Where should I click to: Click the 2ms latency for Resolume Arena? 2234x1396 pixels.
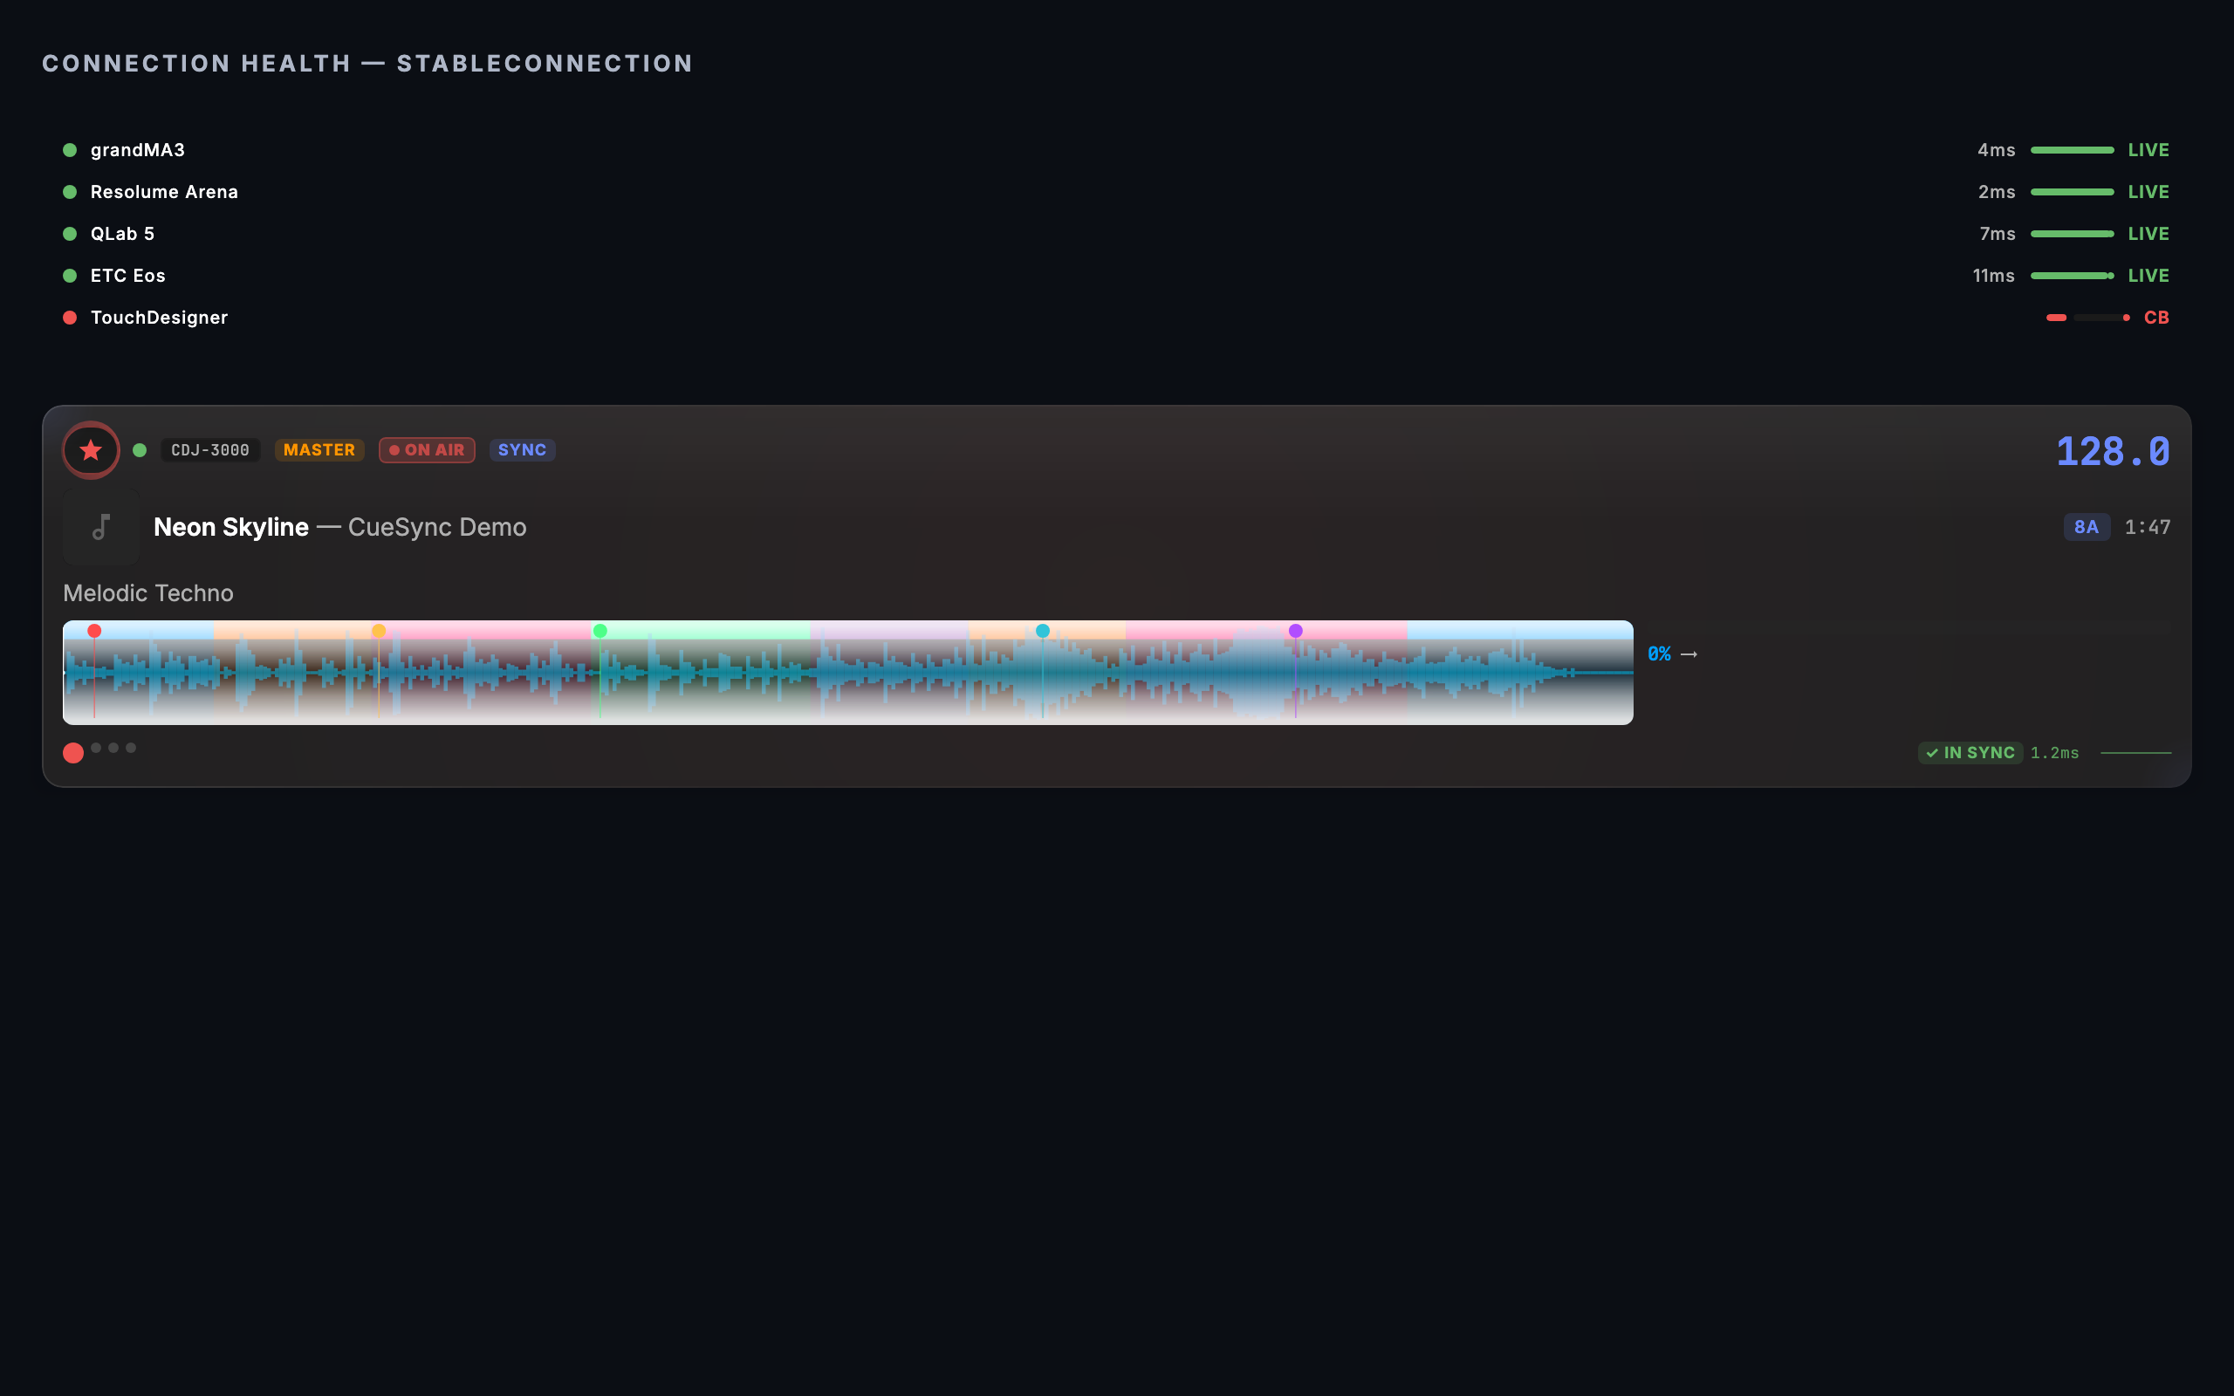pyautogui.click(x=1996, y=192)
